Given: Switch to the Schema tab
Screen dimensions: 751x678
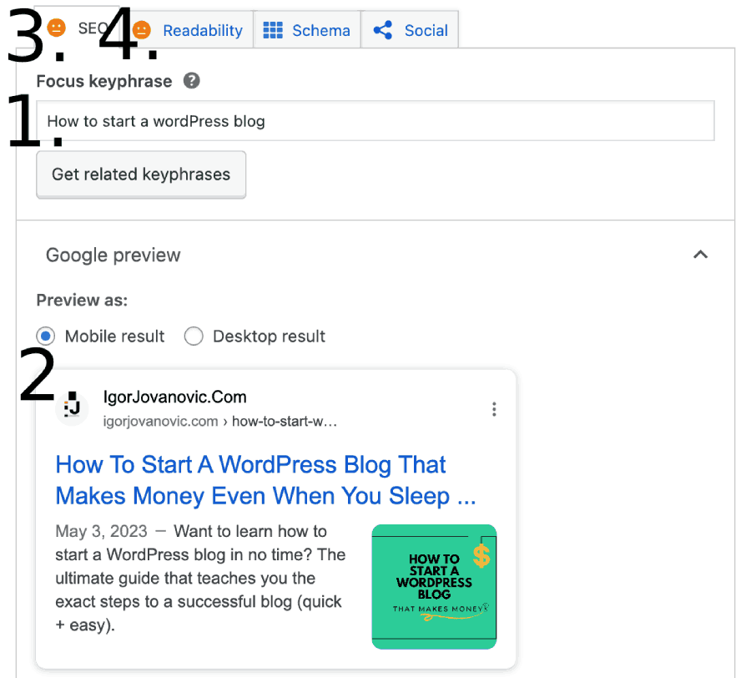Looking at the screenshot, I should click(307, 30).
